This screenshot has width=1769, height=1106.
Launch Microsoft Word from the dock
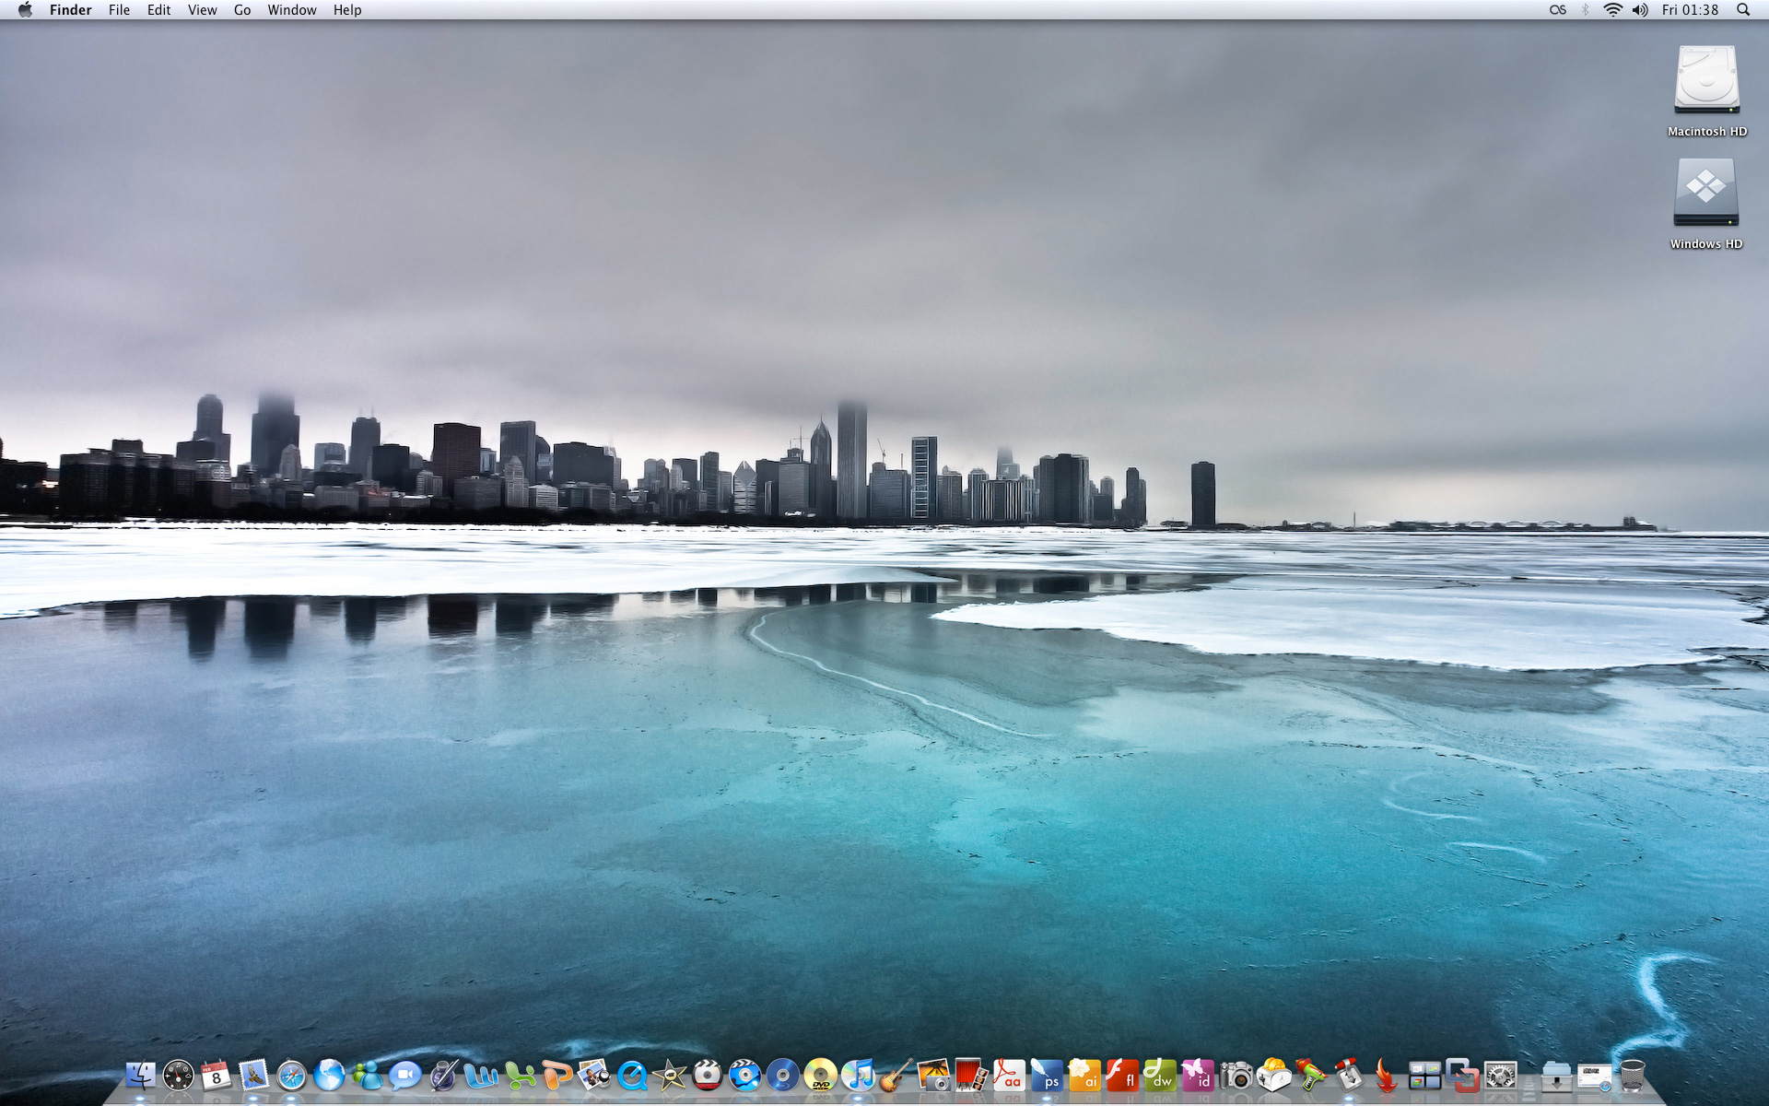(x=481, y=1075)
